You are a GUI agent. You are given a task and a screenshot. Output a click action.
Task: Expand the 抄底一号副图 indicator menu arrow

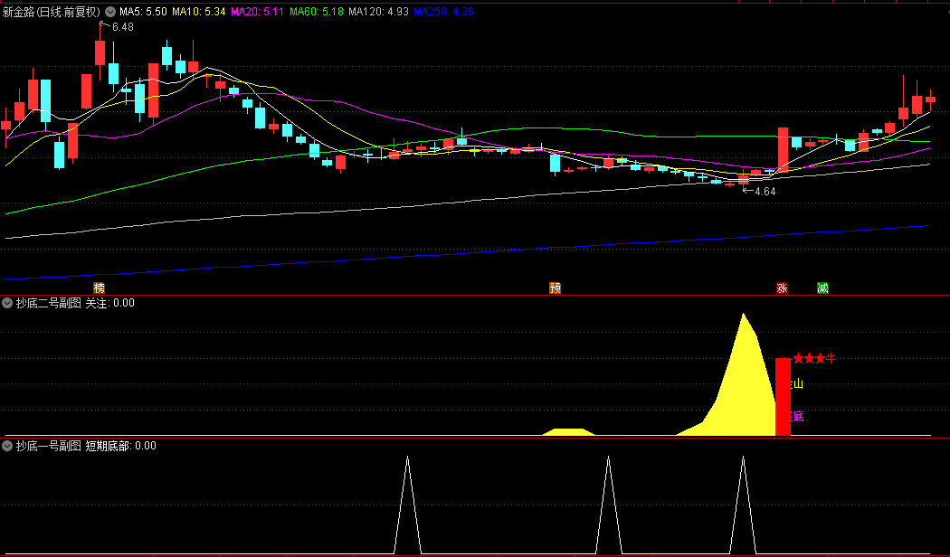click(x=7, y=446)
